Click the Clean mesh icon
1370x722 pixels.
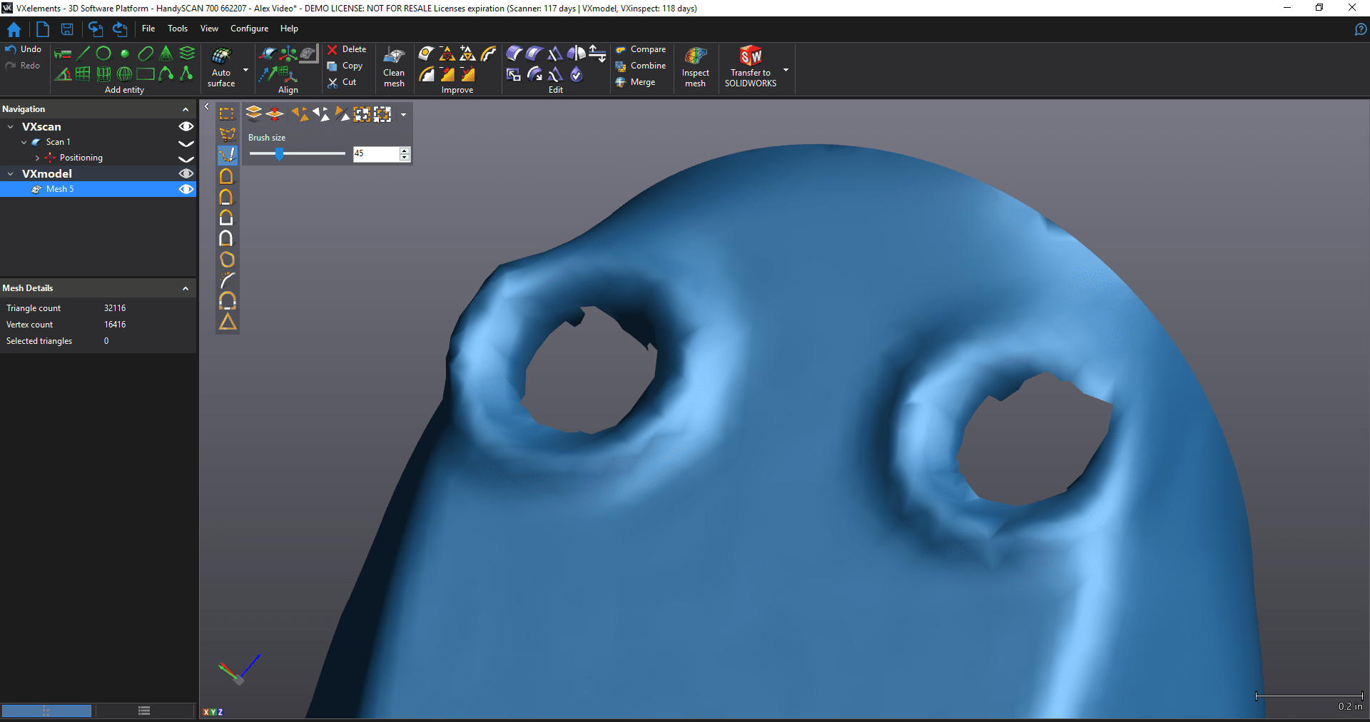[x=394, y=57]
